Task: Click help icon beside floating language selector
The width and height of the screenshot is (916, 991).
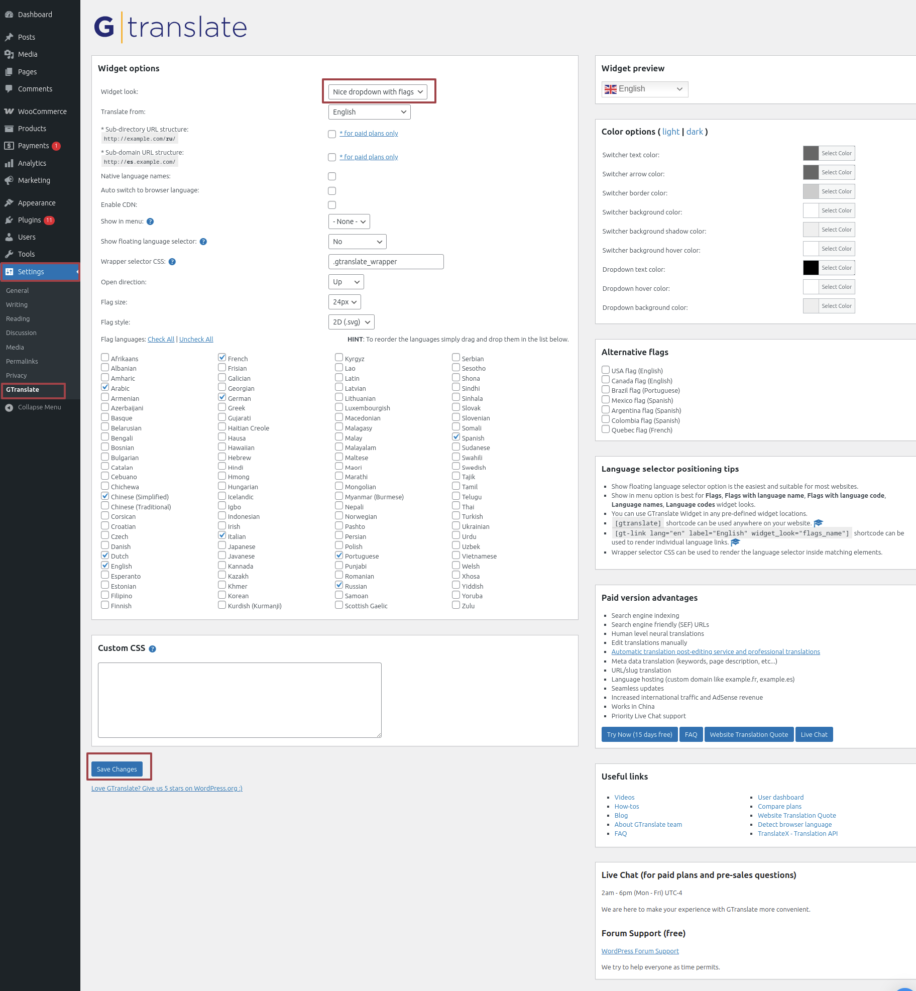Action: coord(203,242)
